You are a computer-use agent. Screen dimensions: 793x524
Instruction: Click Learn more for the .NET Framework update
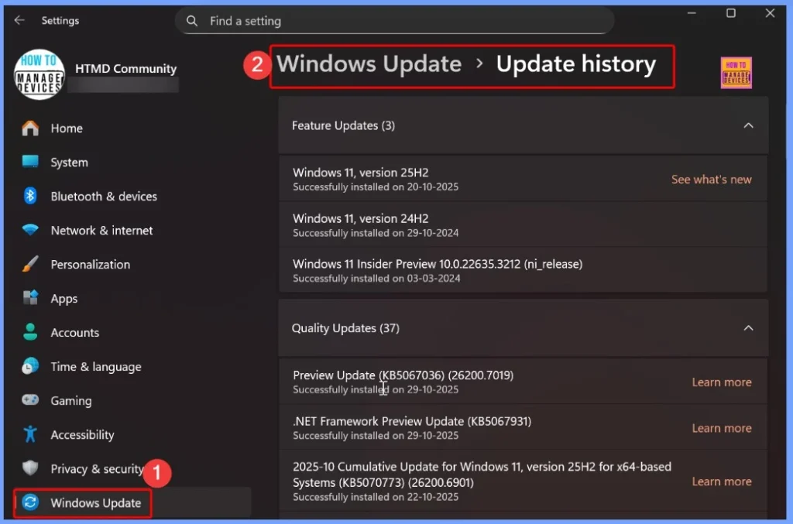pyautogui.click(x=722, y=427)
